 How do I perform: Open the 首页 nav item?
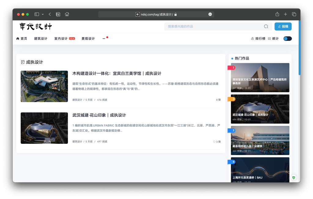[x=22, y=39]
